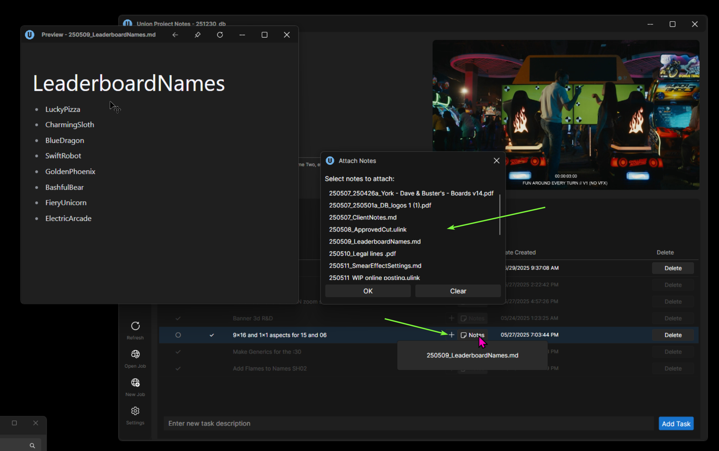Image resolution: width=719 pixels, height=451 pixels.
Task: Click the video preview thumbnail
Action: (566, 115)
